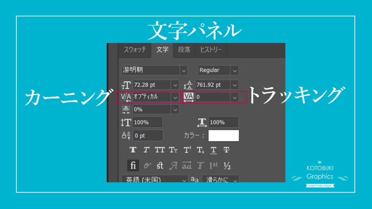Image resolution: width=372 pixels, height=209 pixels.
Task: Click the tsume icon beside 0%
Action: coord(126,109)
